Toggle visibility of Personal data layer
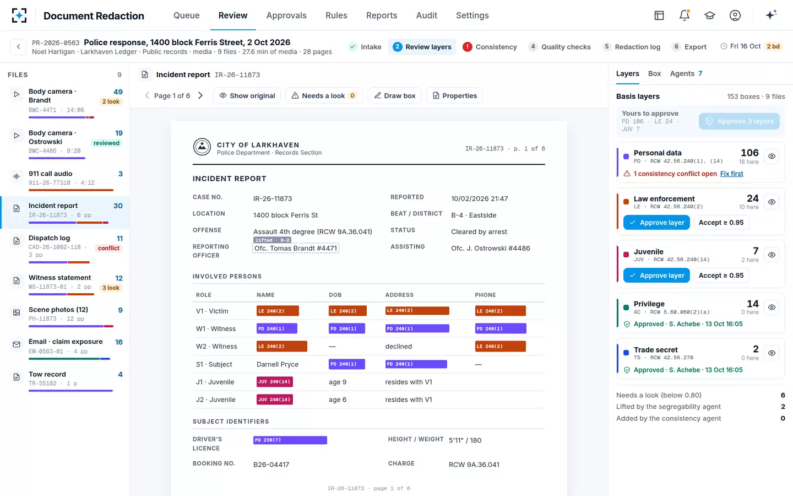The height and width of the screenshot is (496, 793). click(x=772, y=157)
